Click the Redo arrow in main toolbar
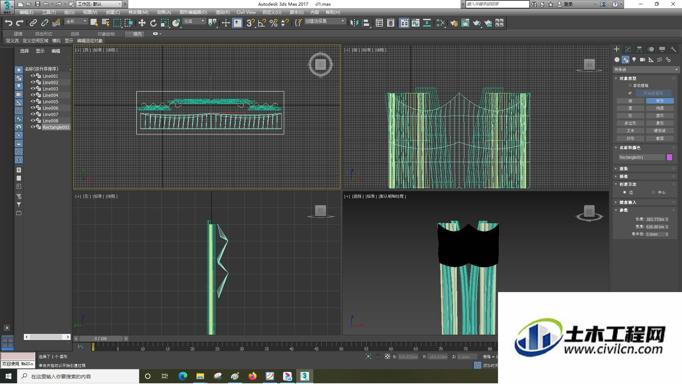Viewport: 682px width, 384px height. point(20,23)
